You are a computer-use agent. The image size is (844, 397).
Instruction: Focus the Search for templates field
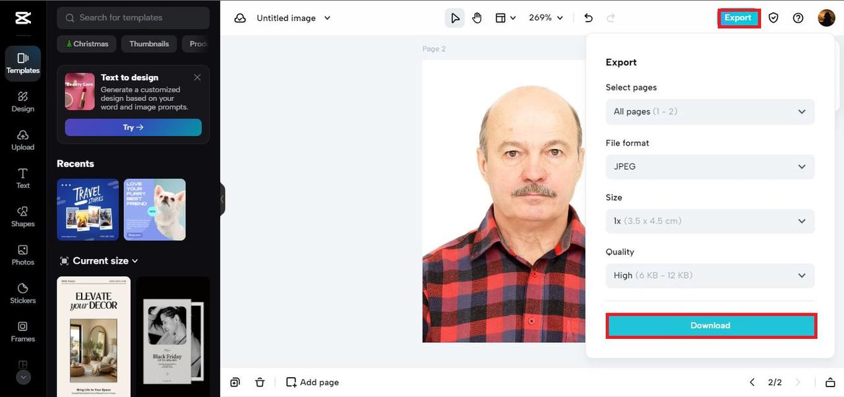tap(133, 18)
